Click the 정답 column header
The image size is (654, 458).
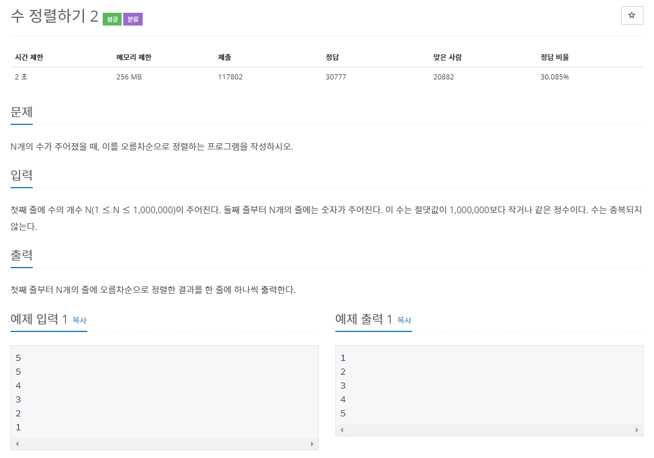pos(332,57)
